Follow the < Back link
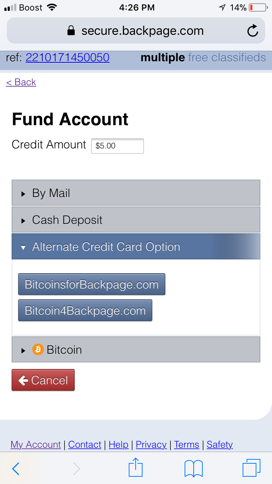 [x=21, y=82]
